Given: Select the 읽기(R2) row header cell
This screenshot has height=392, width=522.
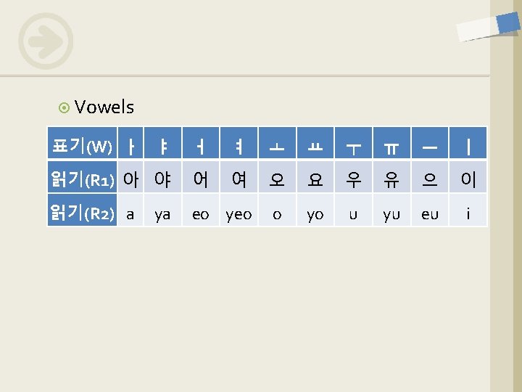Looking at the screenshot, I should pyautogui.click(x=81, y=213).
